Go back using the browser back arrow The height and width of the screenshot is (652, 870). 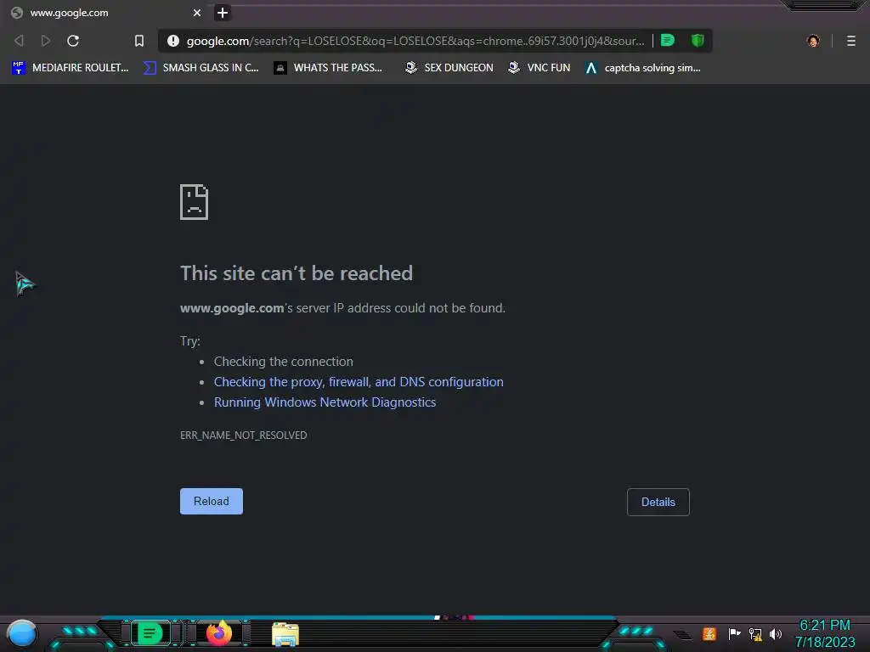pyautogui.click(x=19, y=41)
